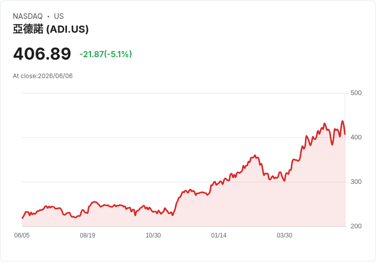
Task: Click the NASDAQ exchange label
Action: pyautogui.click(x=28, y=16)
